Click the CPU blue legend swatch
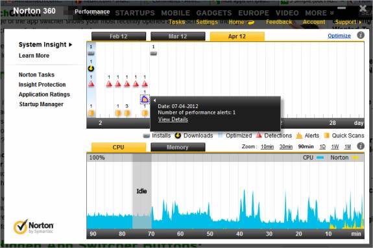This screenshot has width=373, height=248. [320, 157]
